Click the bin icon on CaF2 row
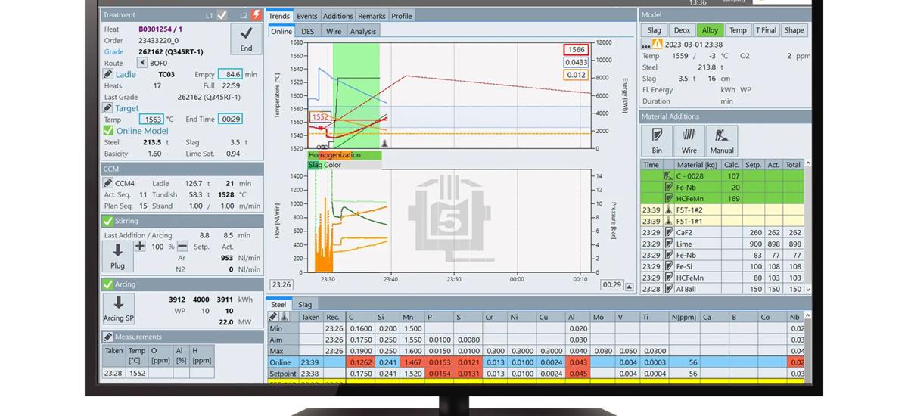The height and width of the screenshot is (416, 908). pos(668,233)
